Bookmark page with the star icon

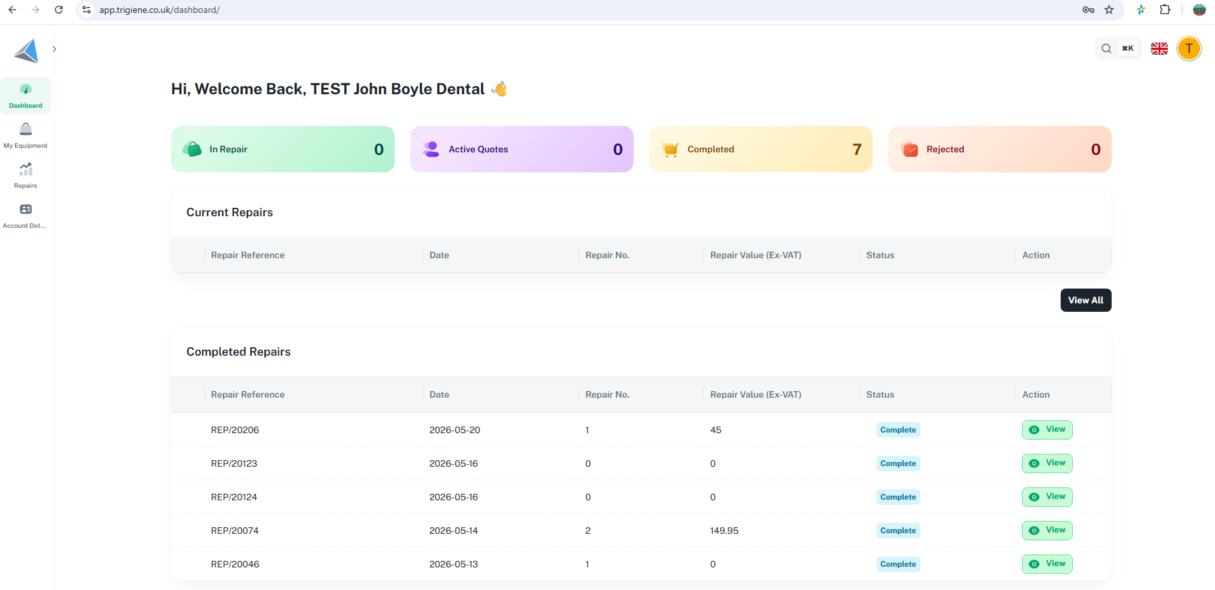pos(1109,10)
